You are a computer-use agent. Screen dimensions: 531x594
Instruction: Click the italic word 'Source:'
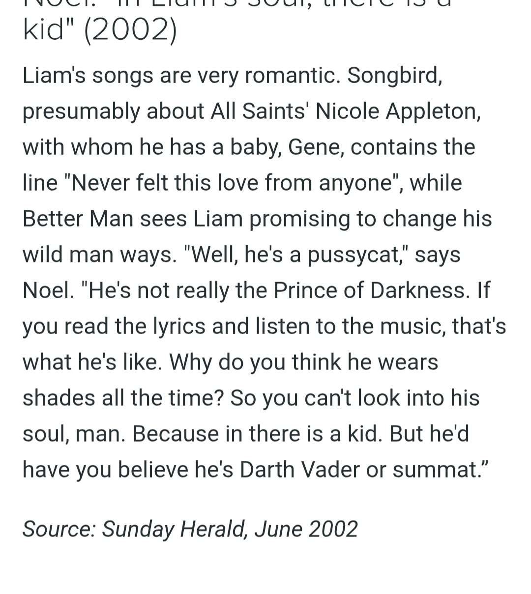click(x=59, y=529)
